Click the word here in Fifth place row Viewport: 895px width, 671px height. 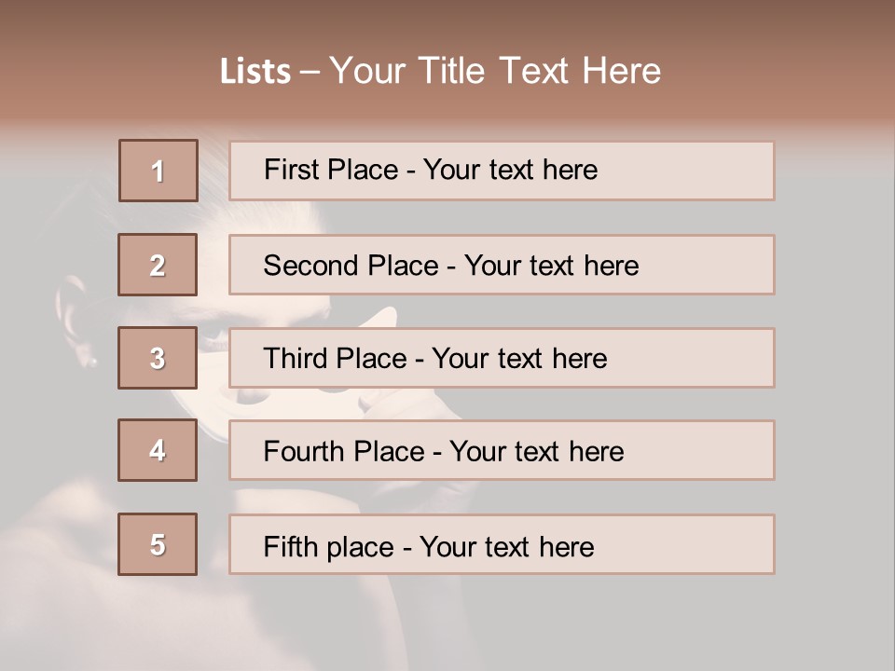567,547
